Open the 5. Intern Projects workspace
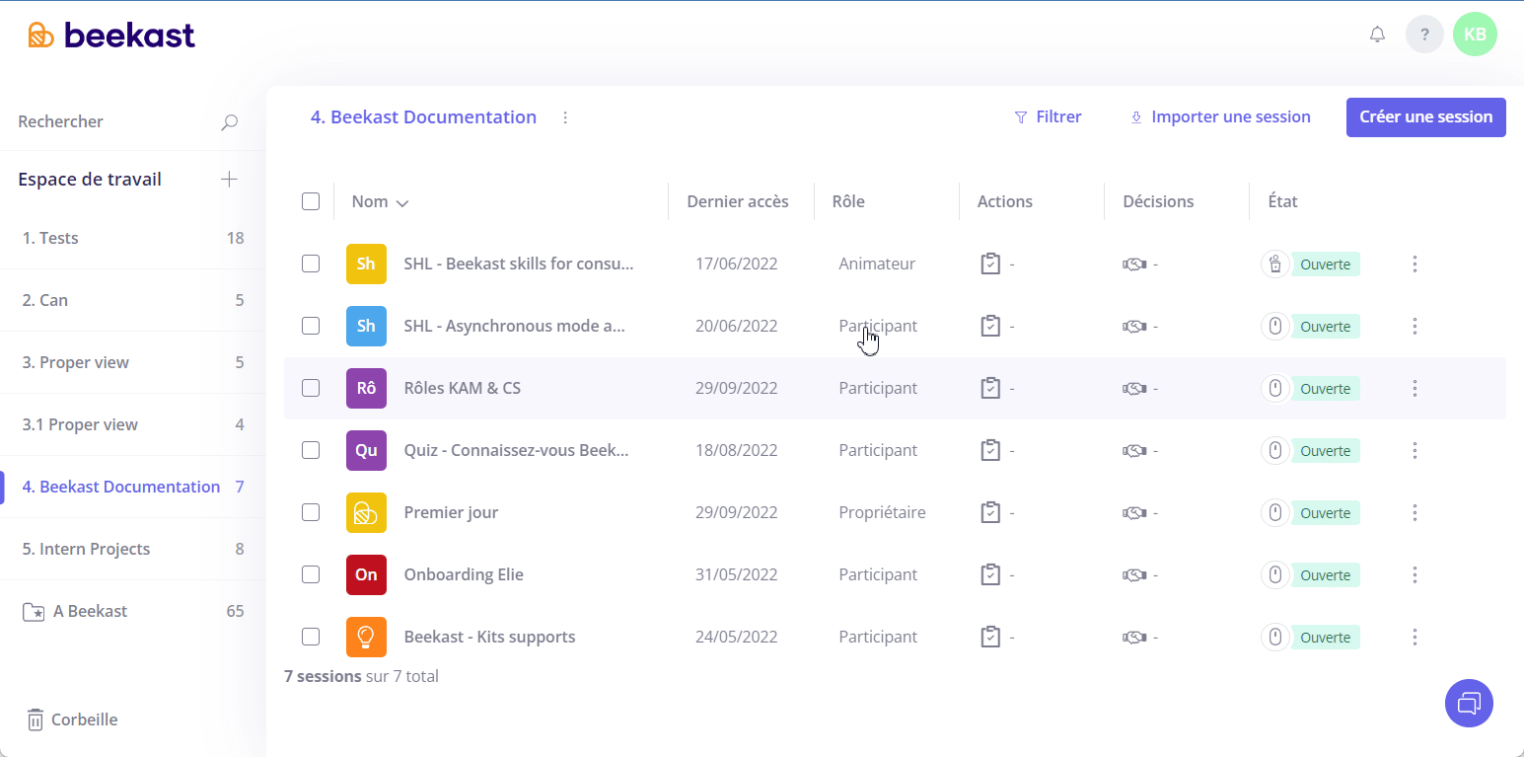Viewport: 1524px width, 757px height. (x=133, y=549)
